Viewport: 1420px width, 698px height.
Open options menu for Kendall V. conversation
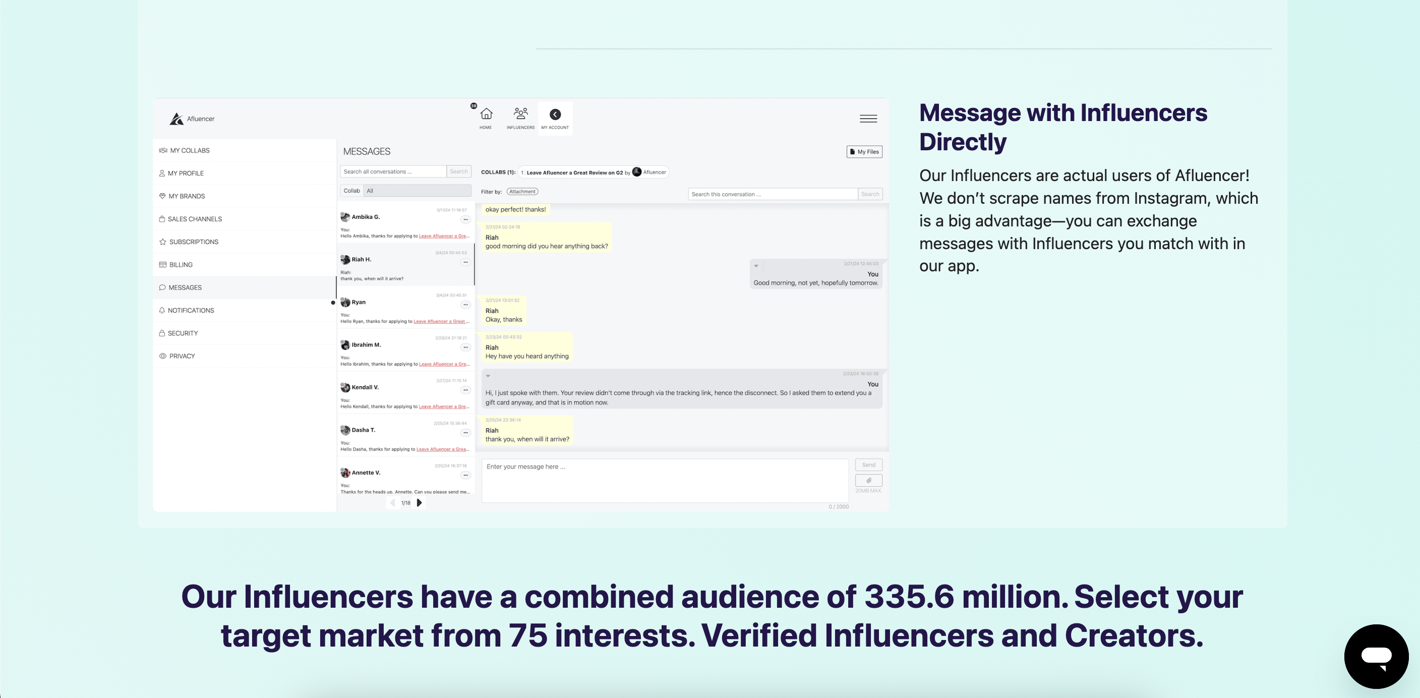(x=466, y=390)
